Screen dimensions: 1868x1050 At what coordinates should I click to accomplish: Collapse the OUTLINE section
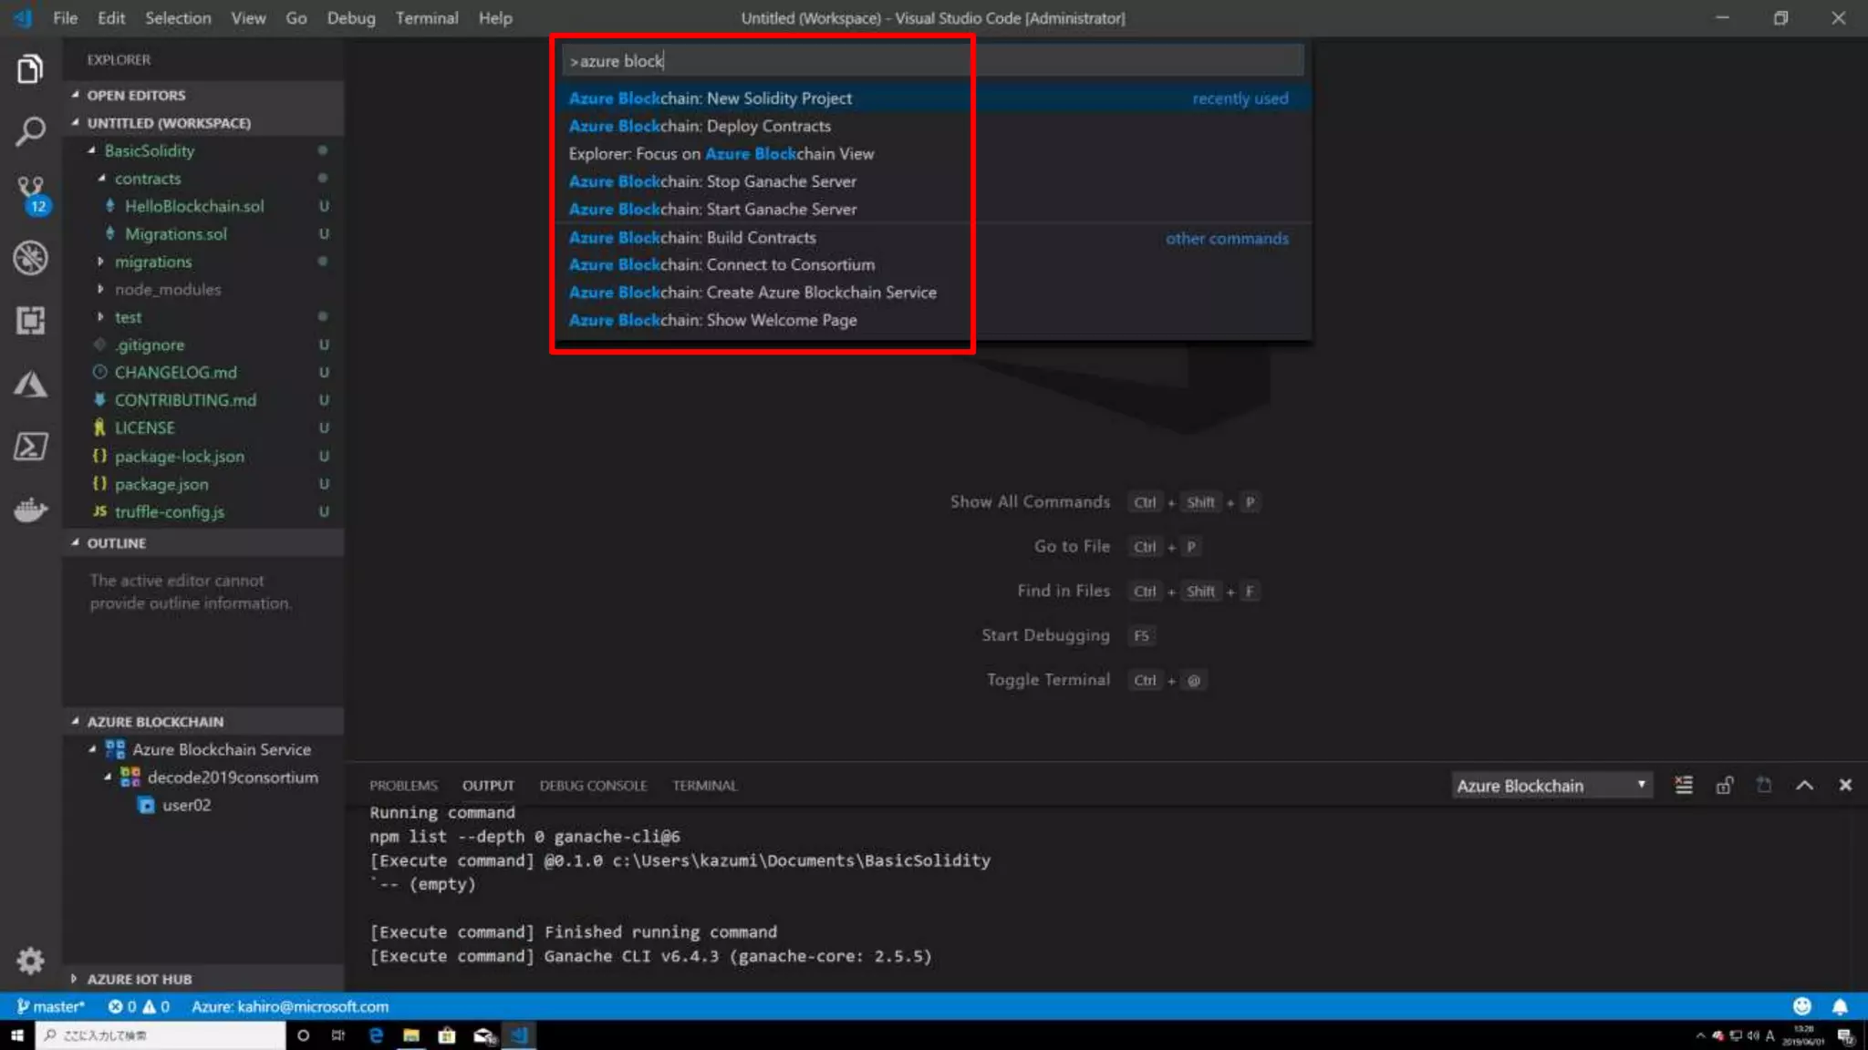point(116,542)
